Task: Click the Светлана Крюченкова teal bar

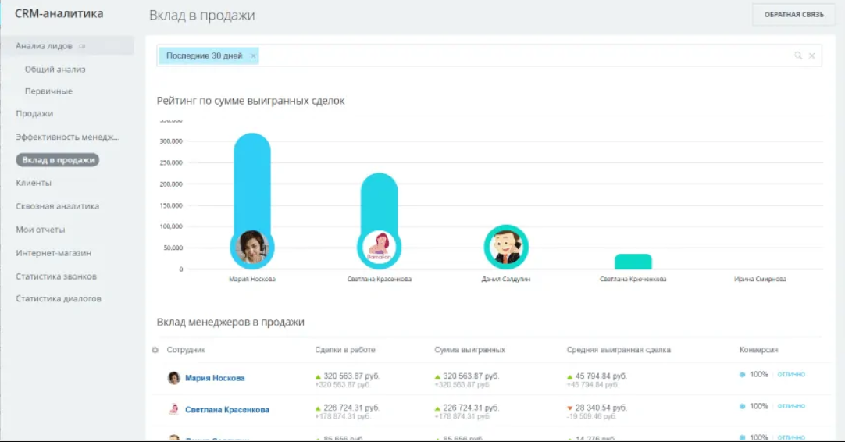Action: click(x=633, y=262)
